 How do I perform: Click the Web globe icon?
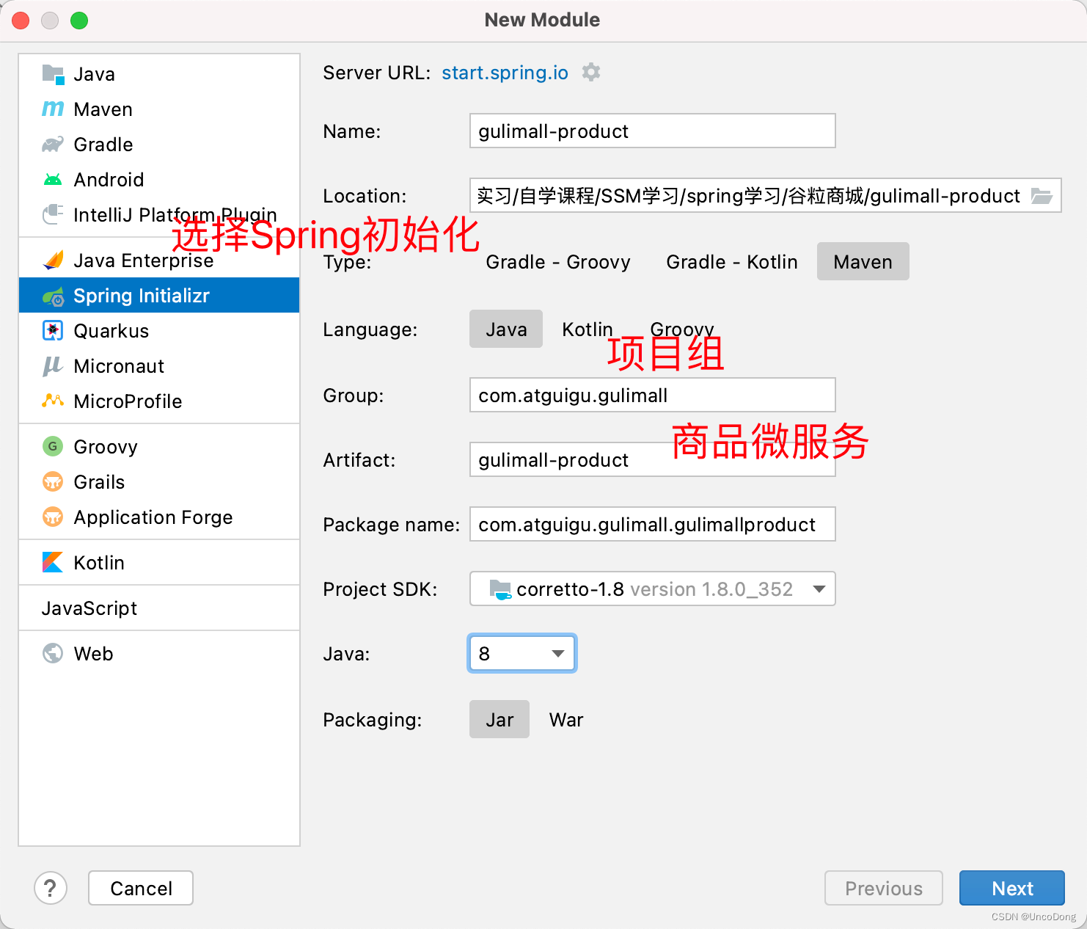pyautogui.click(x=53, y=654)
